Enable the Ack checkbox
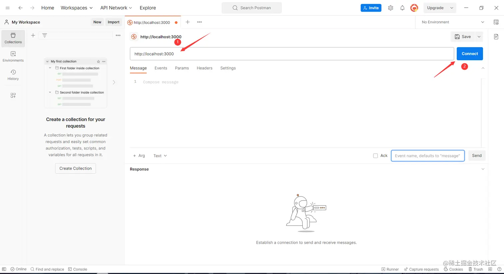 point(376,155)
